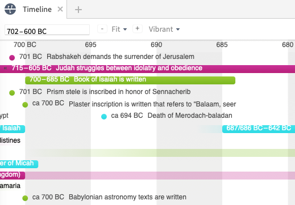Close the Timeline tab
Screen dimensions: 295x205
60,9
